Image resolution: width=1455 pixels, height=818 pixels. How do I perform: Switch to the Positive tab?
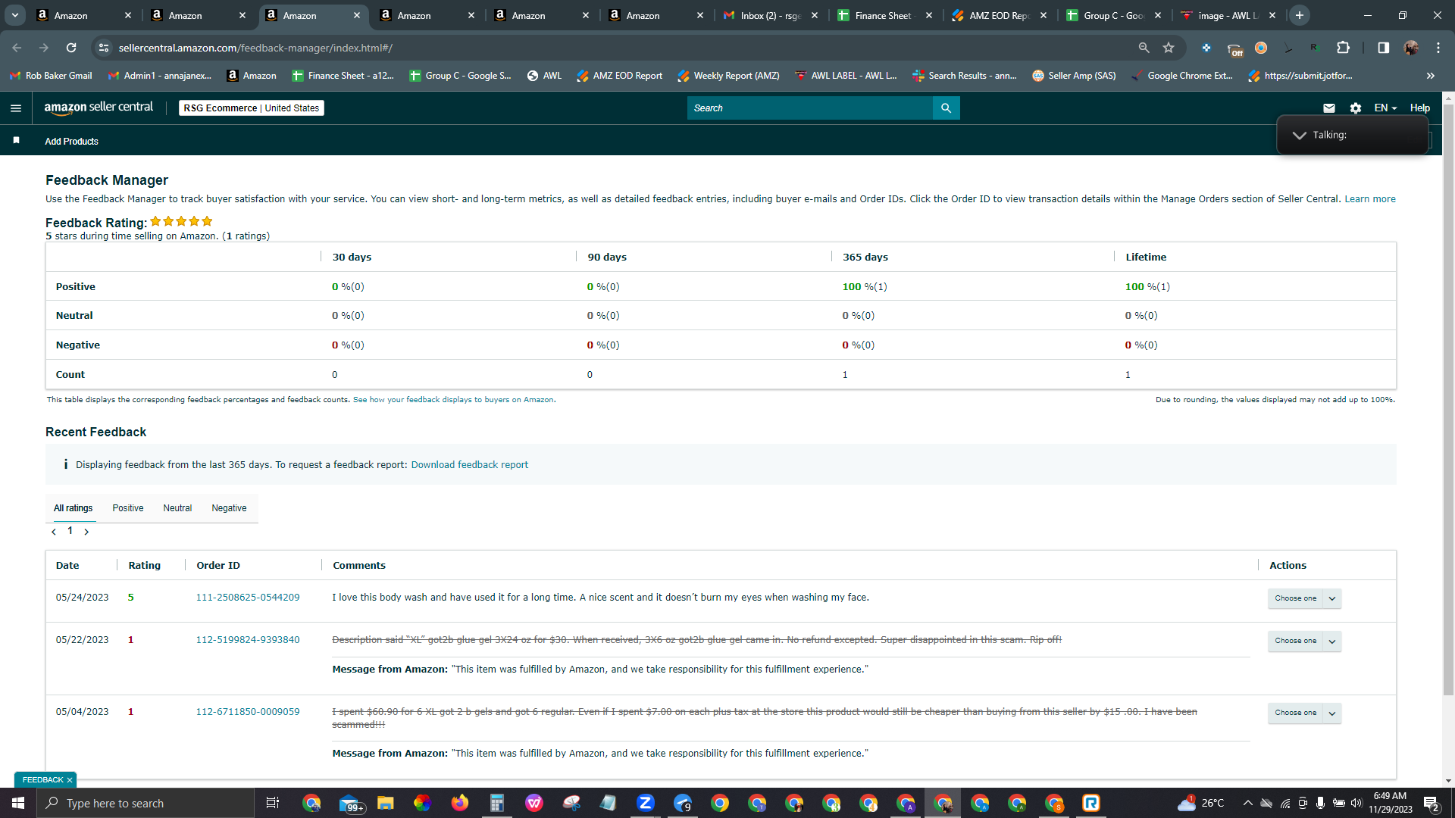[x=127, y=508]
